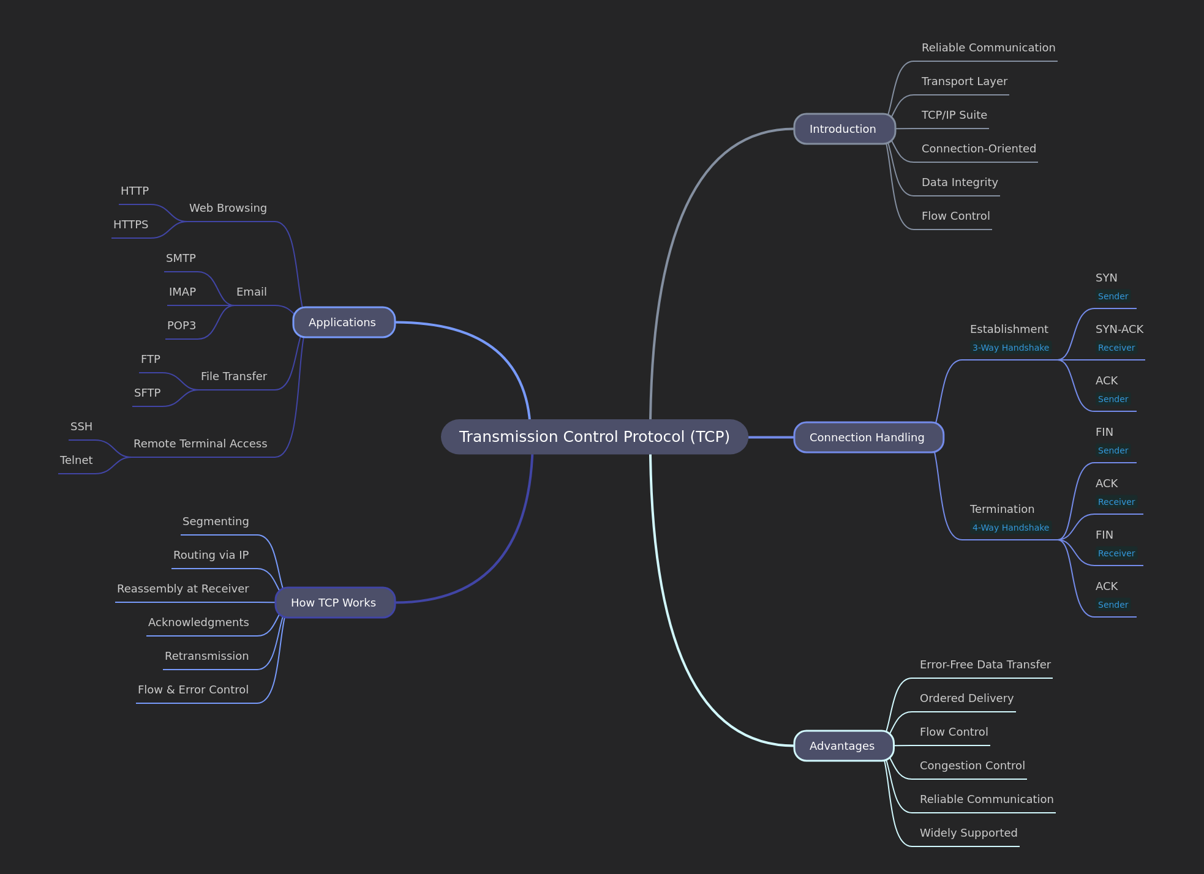Image resolution: width=1204 pixels, height=874 pixels.
Task: Click the HTTPS leaf node
Action: [130, 225]
